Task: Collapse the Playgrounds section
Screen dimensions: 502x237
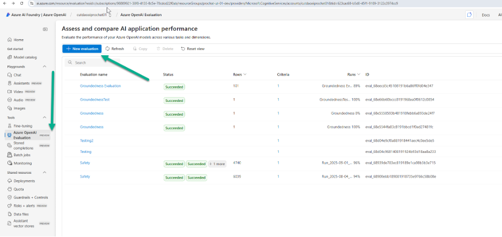Action: pyautogui.click(x=44, y=66)
